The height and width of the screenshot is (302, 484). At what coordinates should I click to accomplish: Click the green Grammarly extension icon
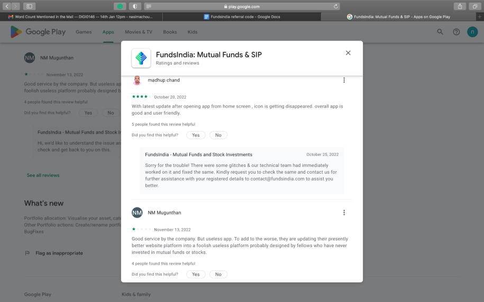point(120,6)
